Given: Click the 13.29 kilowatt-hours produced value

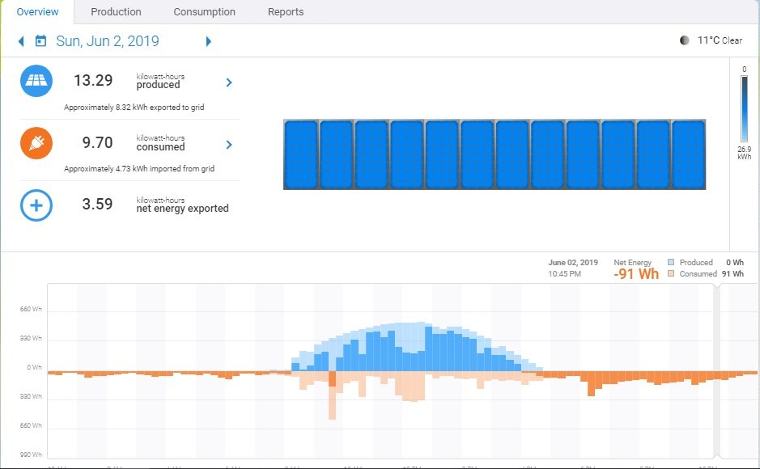Looking at the screenshot, I should [93, 80].
